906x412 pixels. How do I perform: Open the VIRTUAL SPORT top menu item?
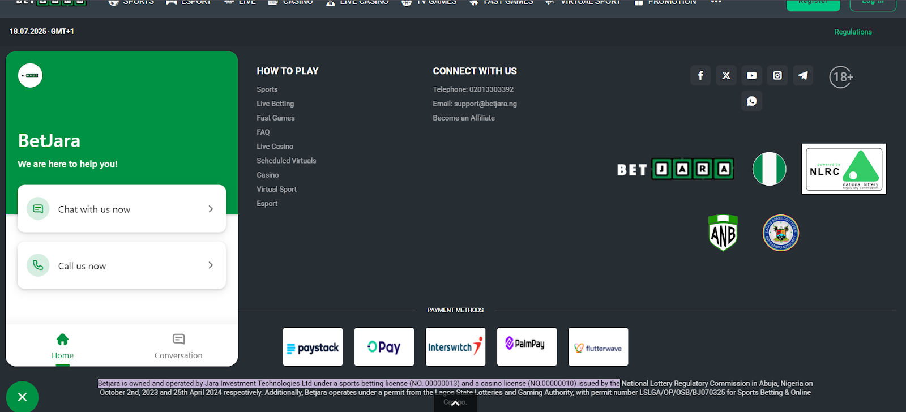point(583,2)
